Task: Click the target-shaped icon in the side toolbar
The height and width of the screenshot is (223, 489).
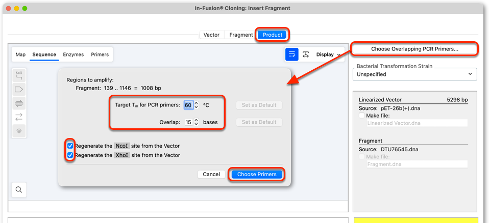Action: [19, 131]
